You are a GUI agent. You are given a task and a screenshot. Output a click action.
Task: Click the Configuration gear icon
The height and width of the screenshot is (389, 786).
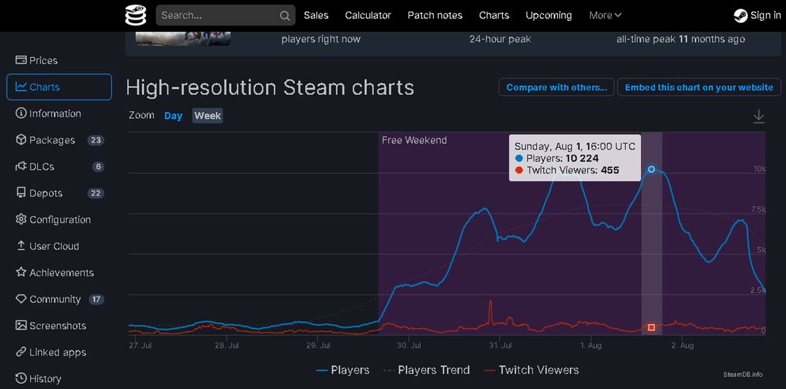click(x=21, y=219)
